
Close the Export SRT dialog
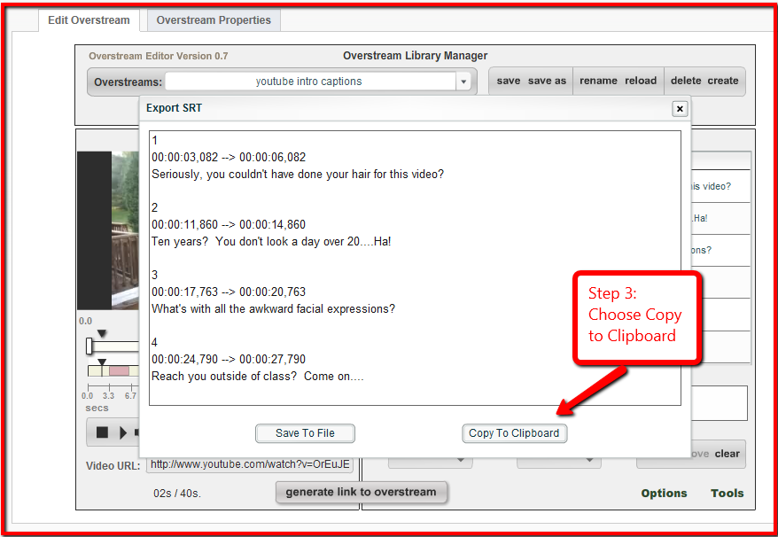(x=679, y=108)
